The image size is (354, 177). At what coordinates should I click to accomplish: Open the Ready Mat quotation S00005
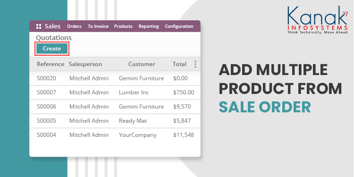coord(115,121)
